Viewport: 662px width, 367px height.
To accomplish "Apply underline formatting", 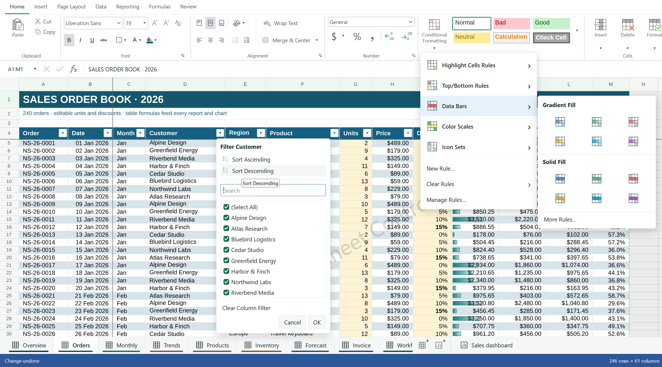I will [x=92, y=40].
